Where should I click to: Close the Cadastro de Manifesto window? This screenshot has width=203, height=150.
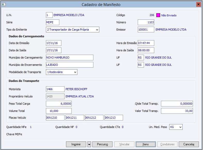[x=198, y=4]
